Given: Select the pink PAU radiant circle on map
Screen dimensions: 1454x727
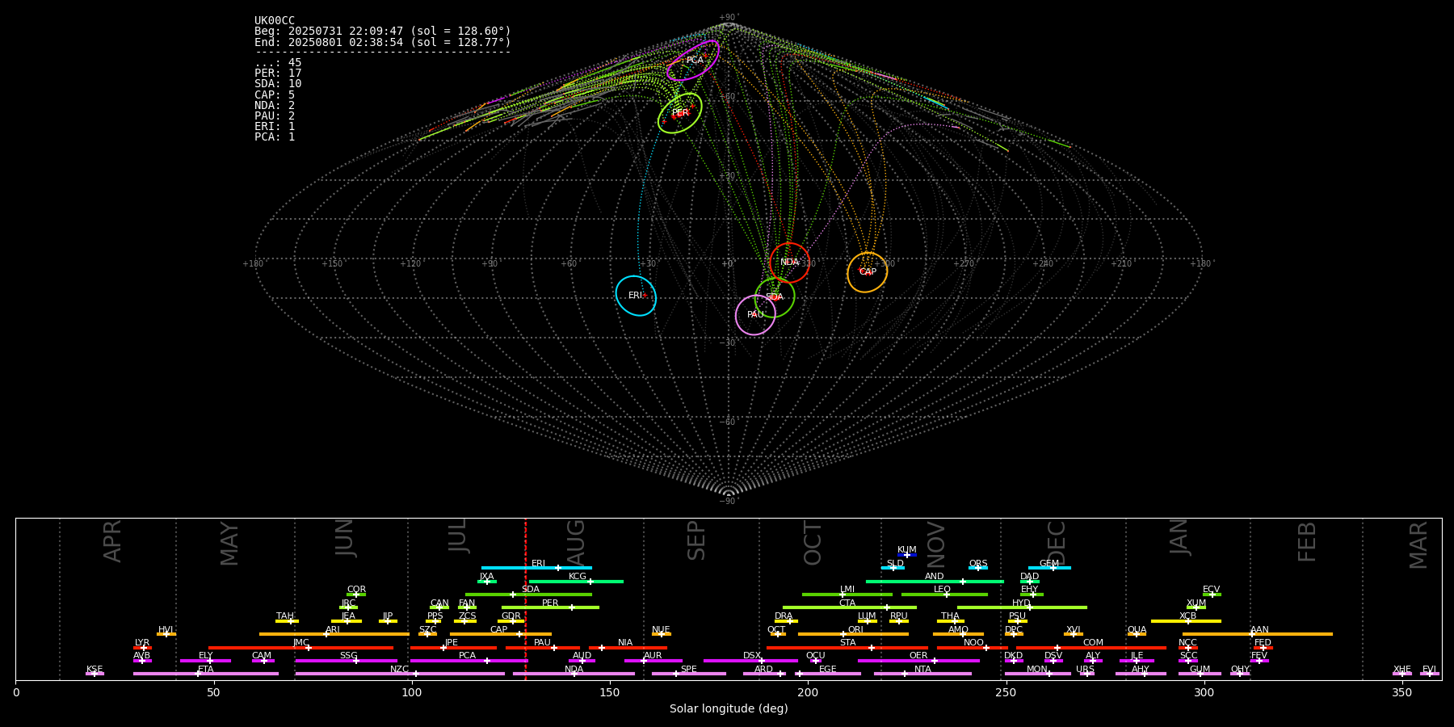Looking at the screenshot, I should (755, 315).
